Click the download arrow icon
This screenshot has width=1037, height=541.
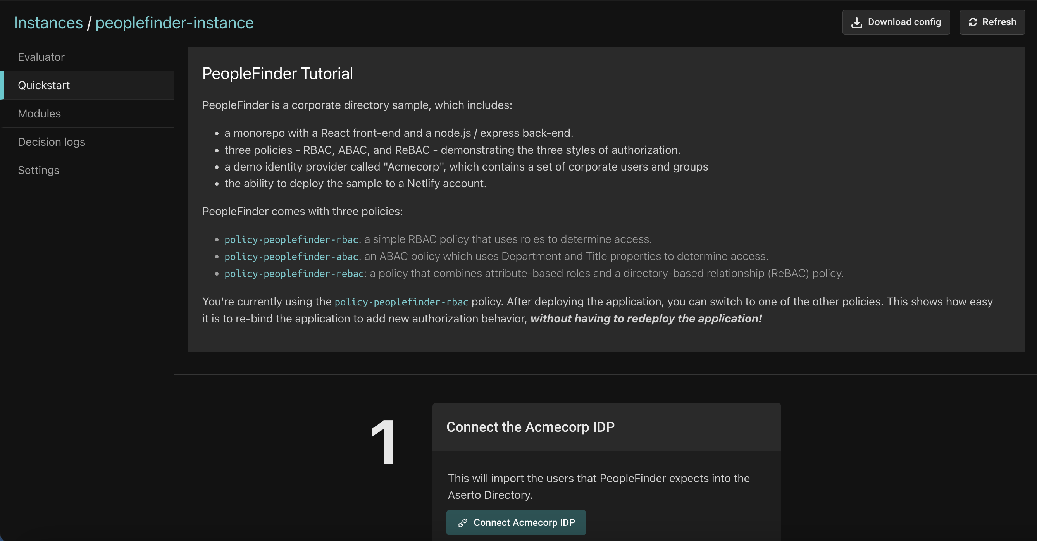[857, 22]
